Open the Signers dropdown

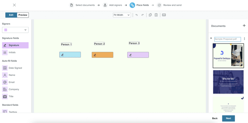[x=15, y=30]
